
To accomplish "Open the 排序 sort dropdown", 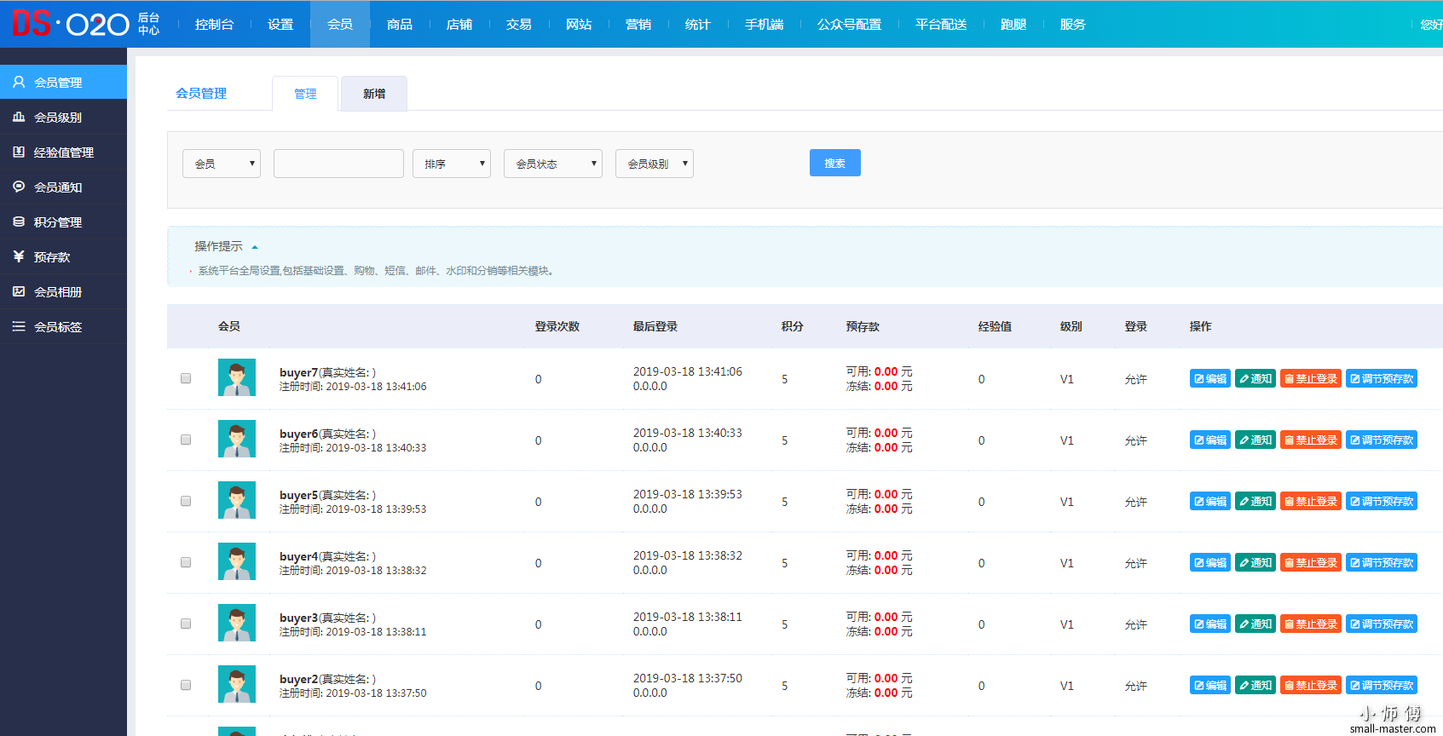I will point(452,164).
